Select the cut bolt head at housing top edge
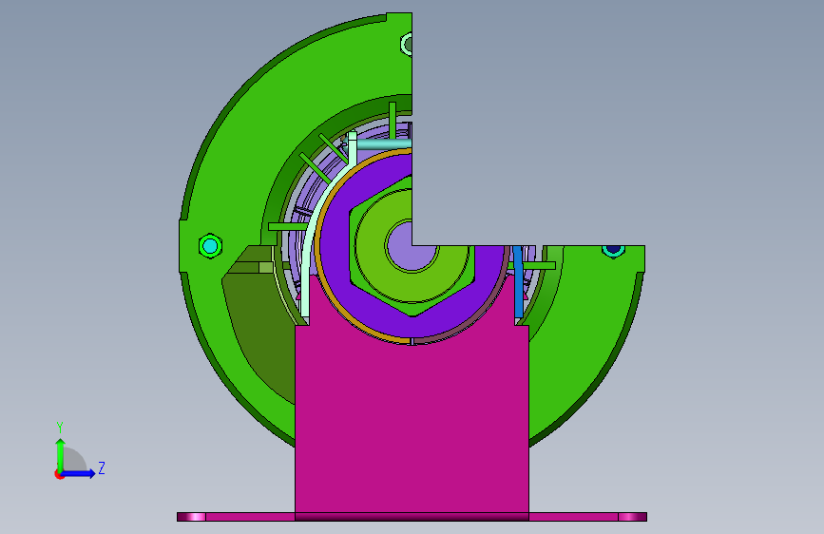824x534 pixels. (407, 44)
